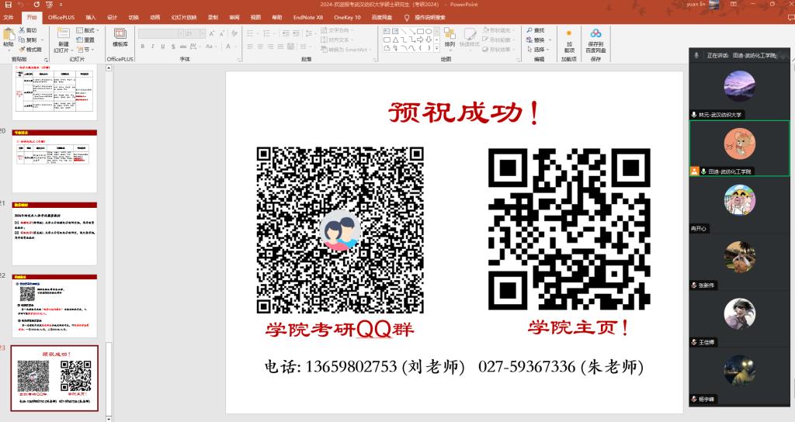Screen dimensions: 795x422
Task: Select slide 22 thumbnail in slide panel
Action: tap(54, 305)
